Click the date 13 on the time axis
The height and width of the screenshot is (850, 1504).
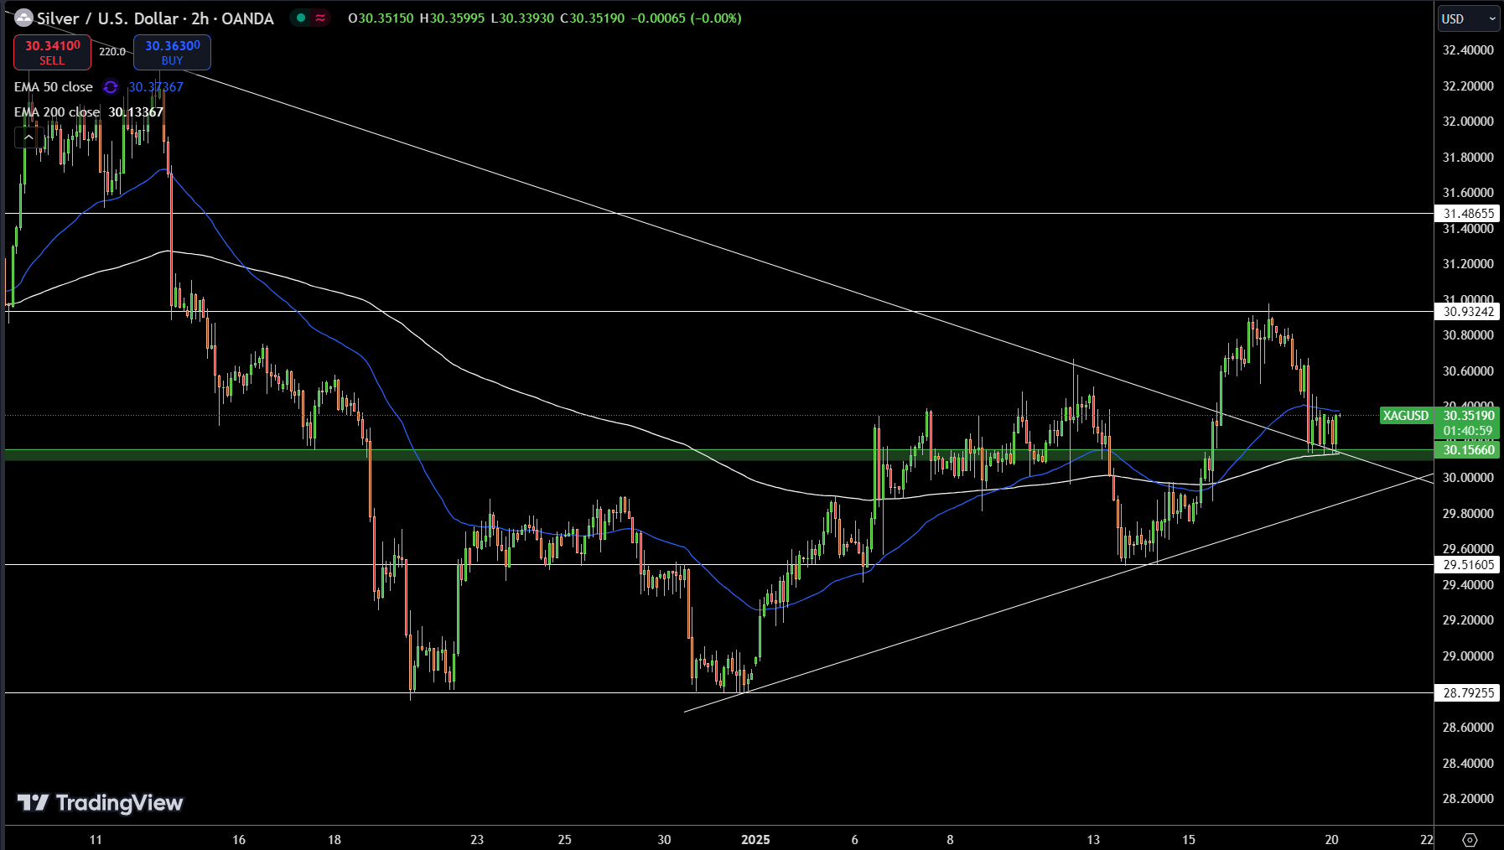click(1093, 840)
